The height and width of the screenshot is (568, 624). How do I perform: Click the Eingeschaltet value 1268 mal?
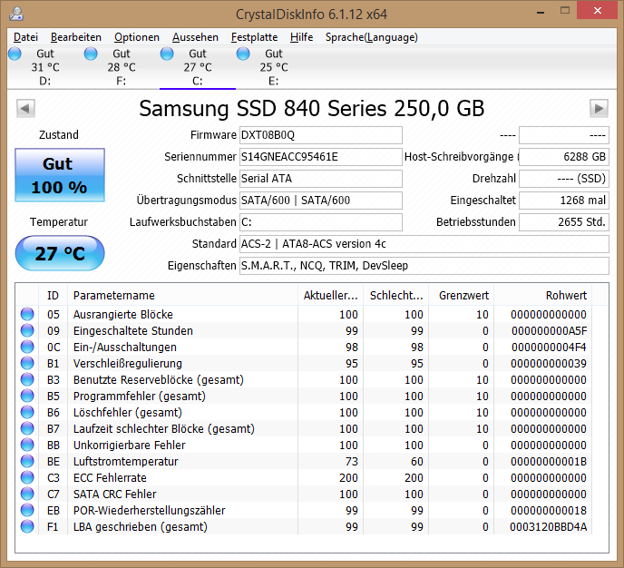[x=564, y=201]
